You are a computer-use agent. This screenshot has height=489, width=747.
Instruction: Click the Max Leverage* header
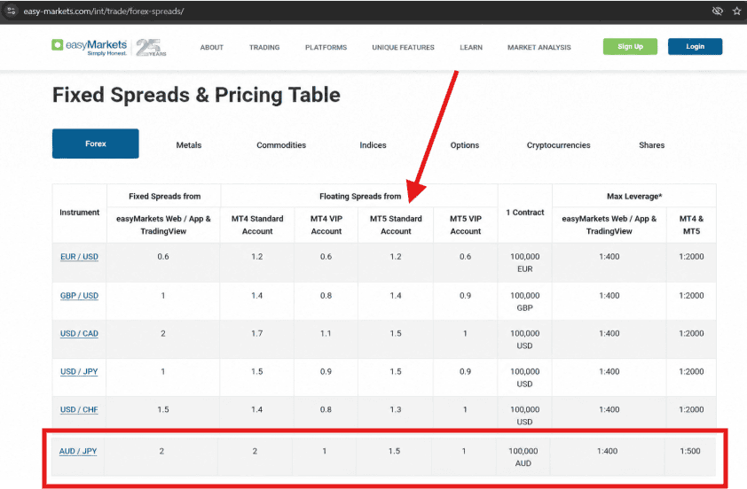pyautogui.click(x=634, y=196)
